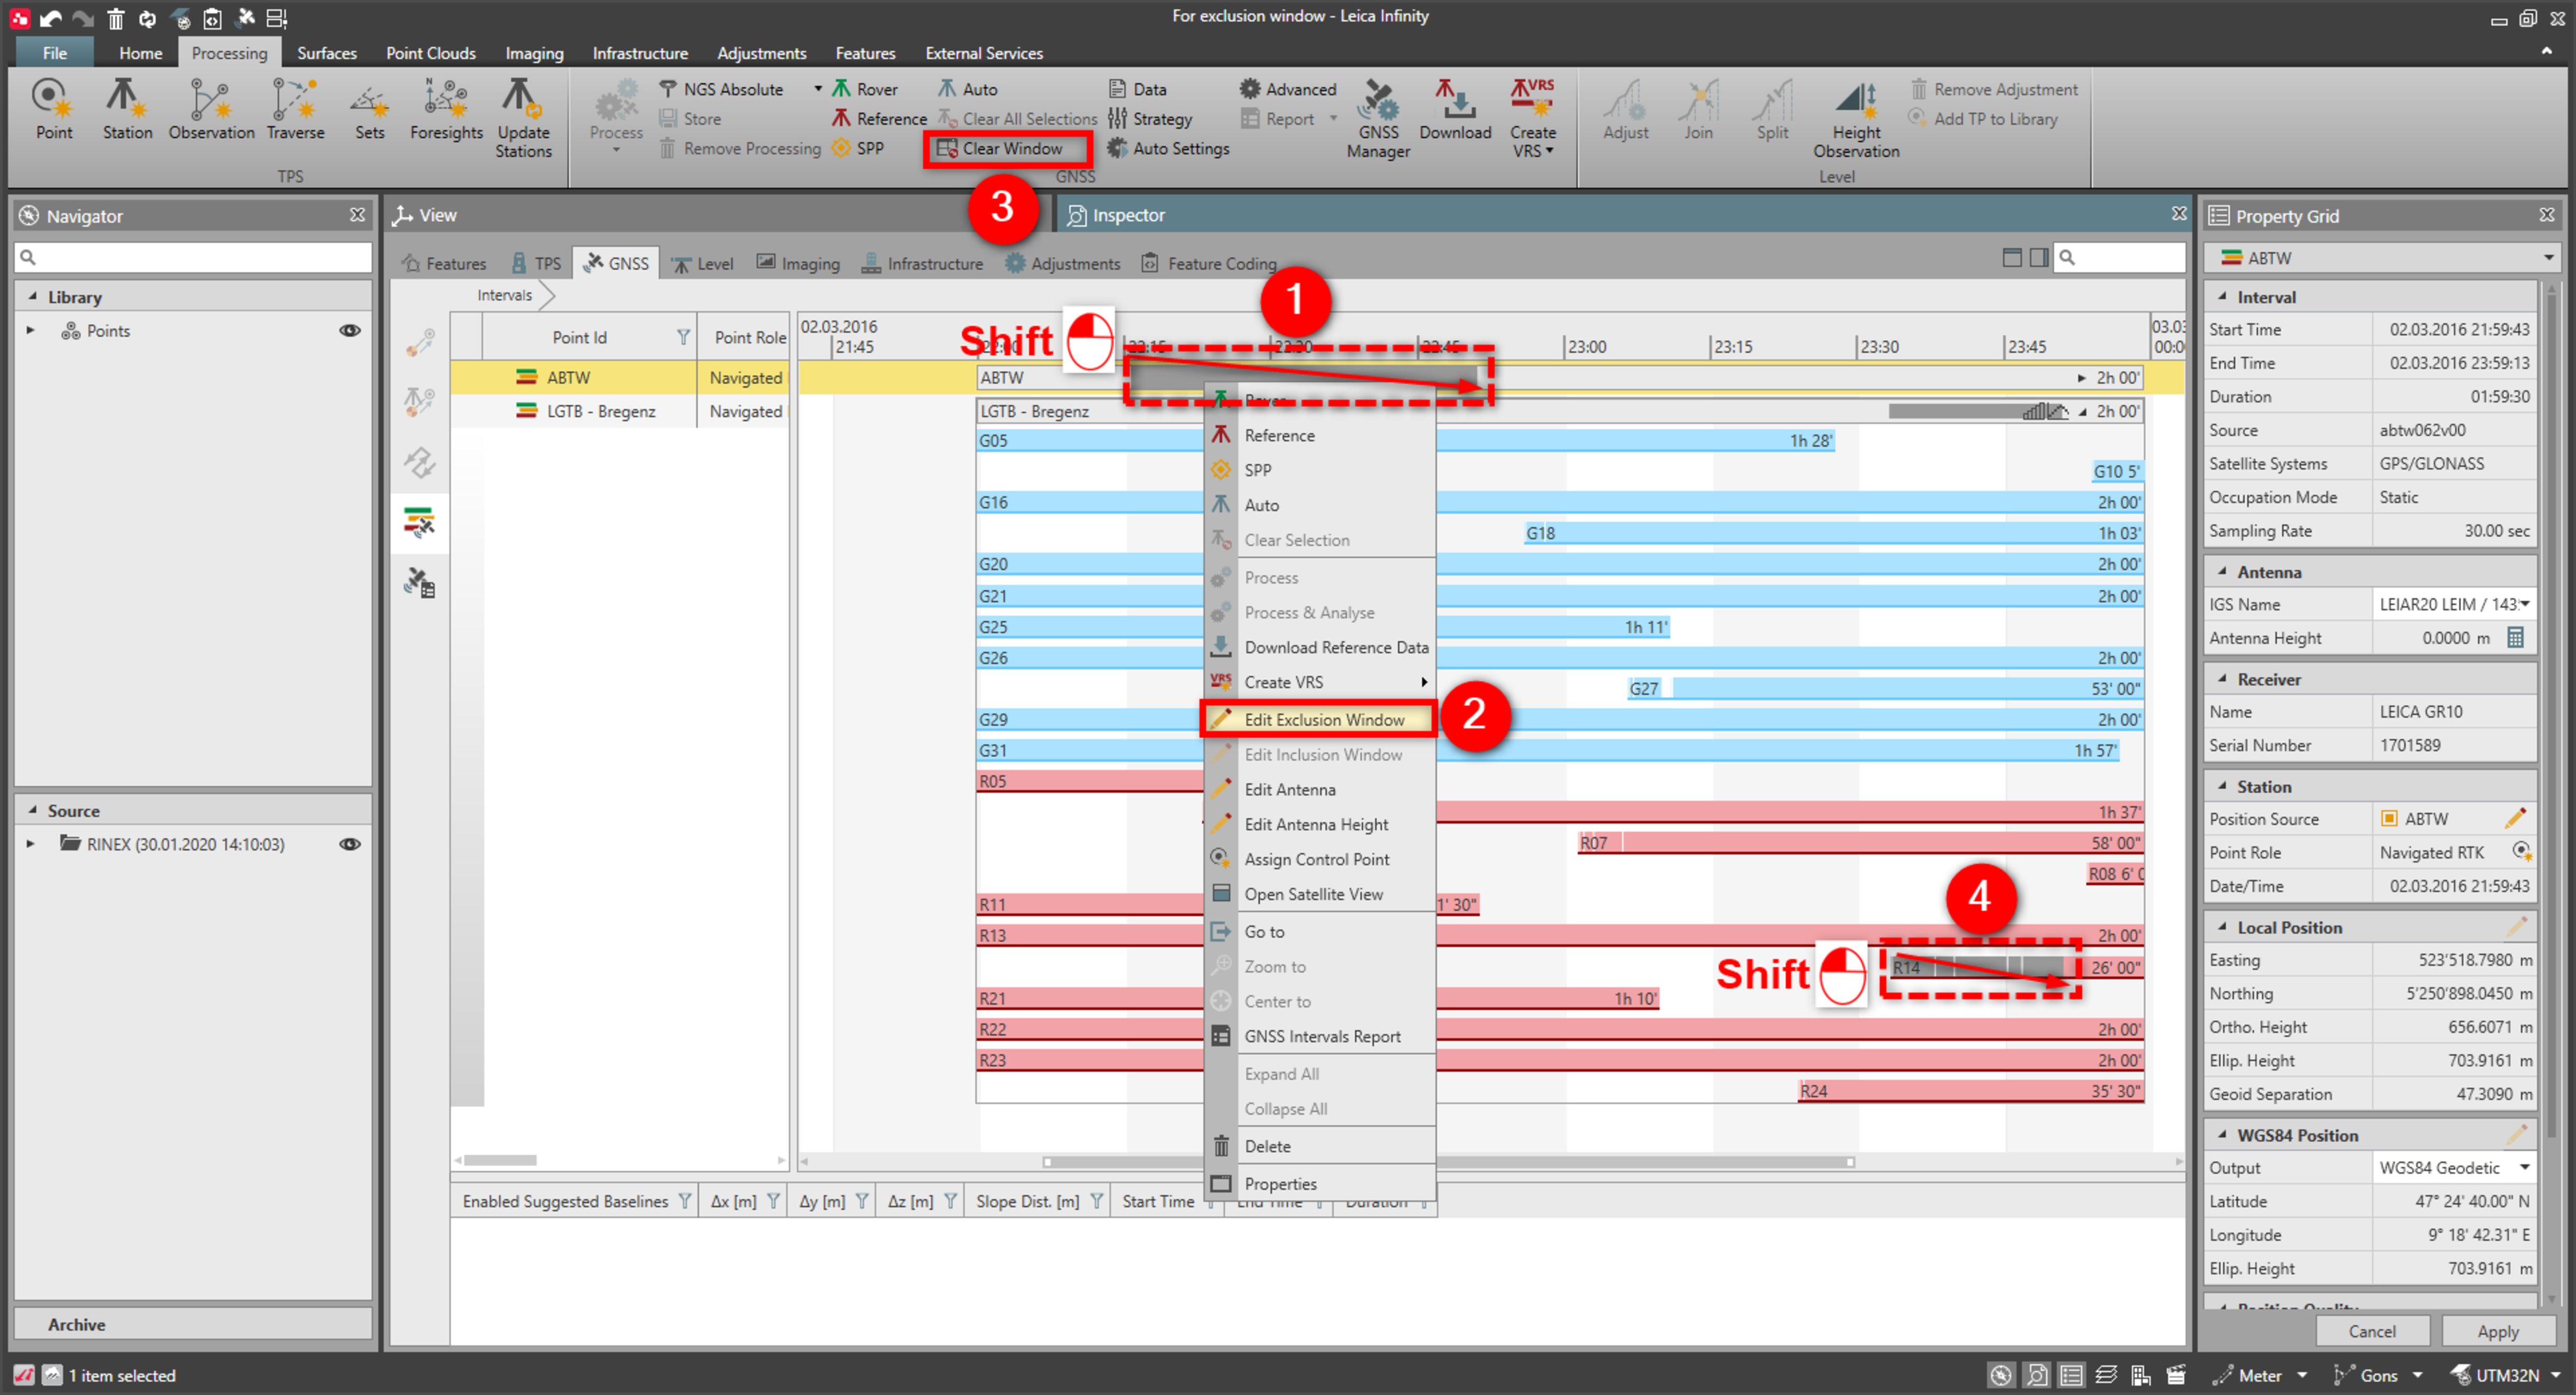Choose Edit Exclusion Window from context menu
This screenshot has width=2576, height=1395.
[1319, 719]
